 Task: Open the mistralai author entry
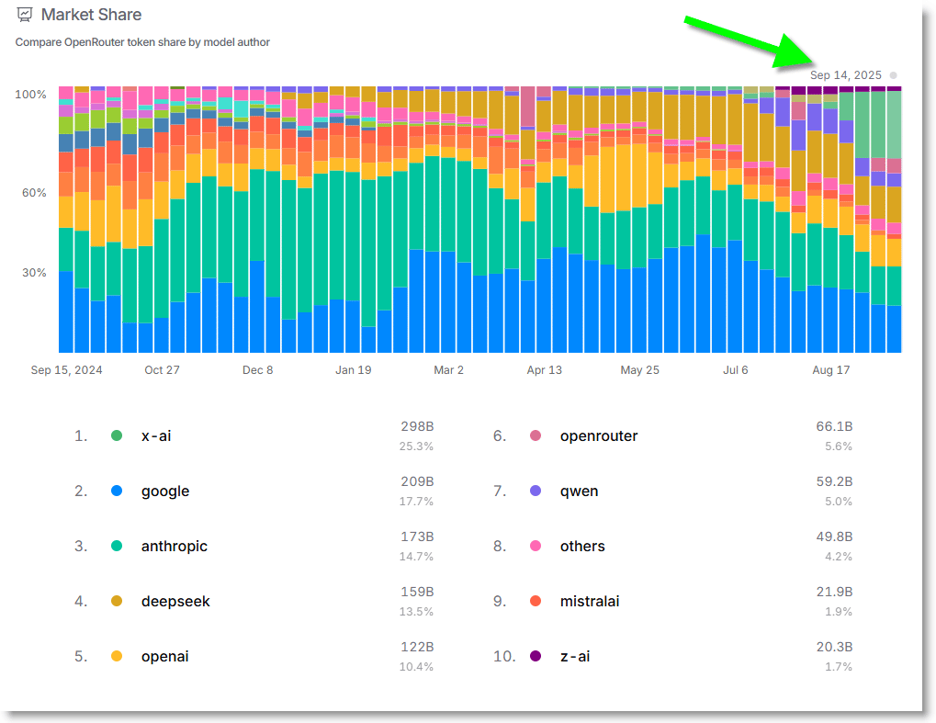[x=590, y=601]
